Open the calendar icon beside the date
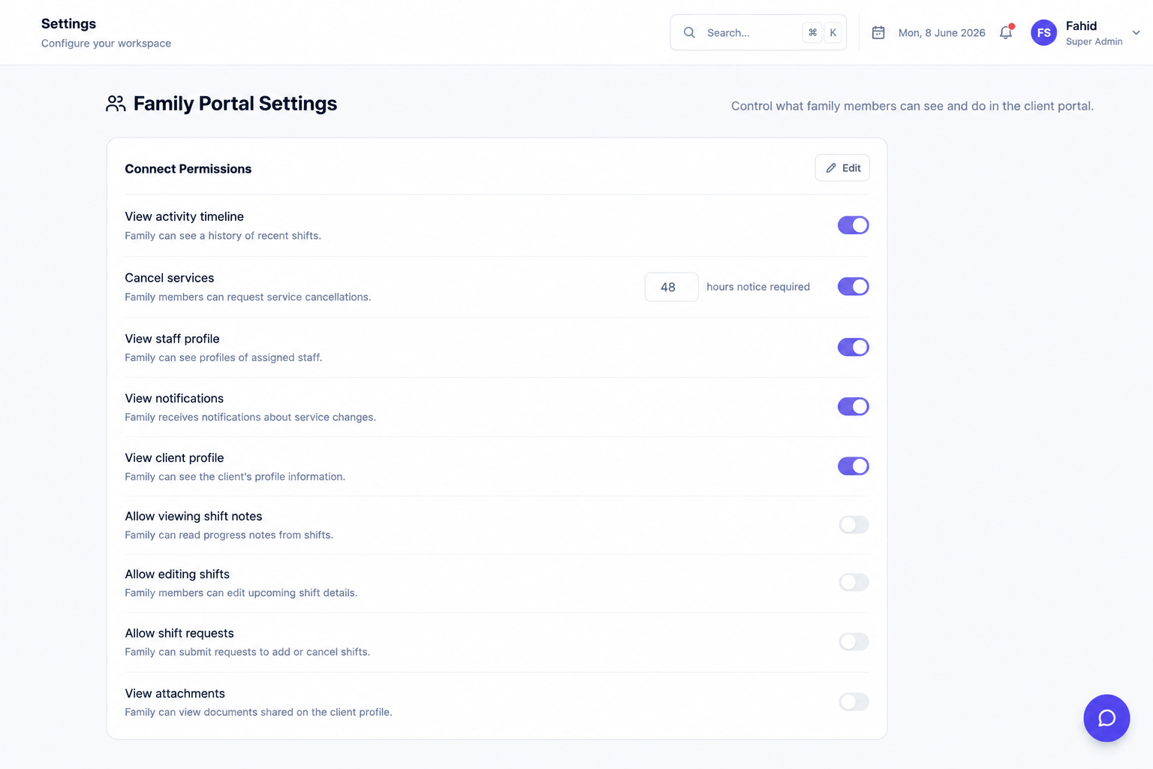The image size is (1153, 769). click(878, 32)
